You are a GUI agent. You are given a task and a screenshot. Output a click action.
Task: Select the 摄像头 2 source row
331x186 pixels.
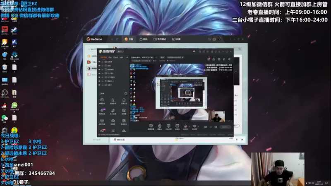click(x=113, y=81)
